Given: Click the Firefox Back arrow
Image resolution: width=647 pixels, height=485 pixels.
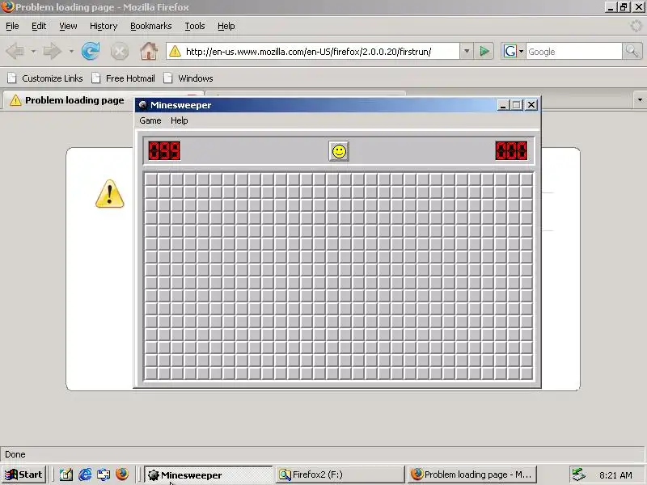Looking at the screenshot, I should [15, 51].
